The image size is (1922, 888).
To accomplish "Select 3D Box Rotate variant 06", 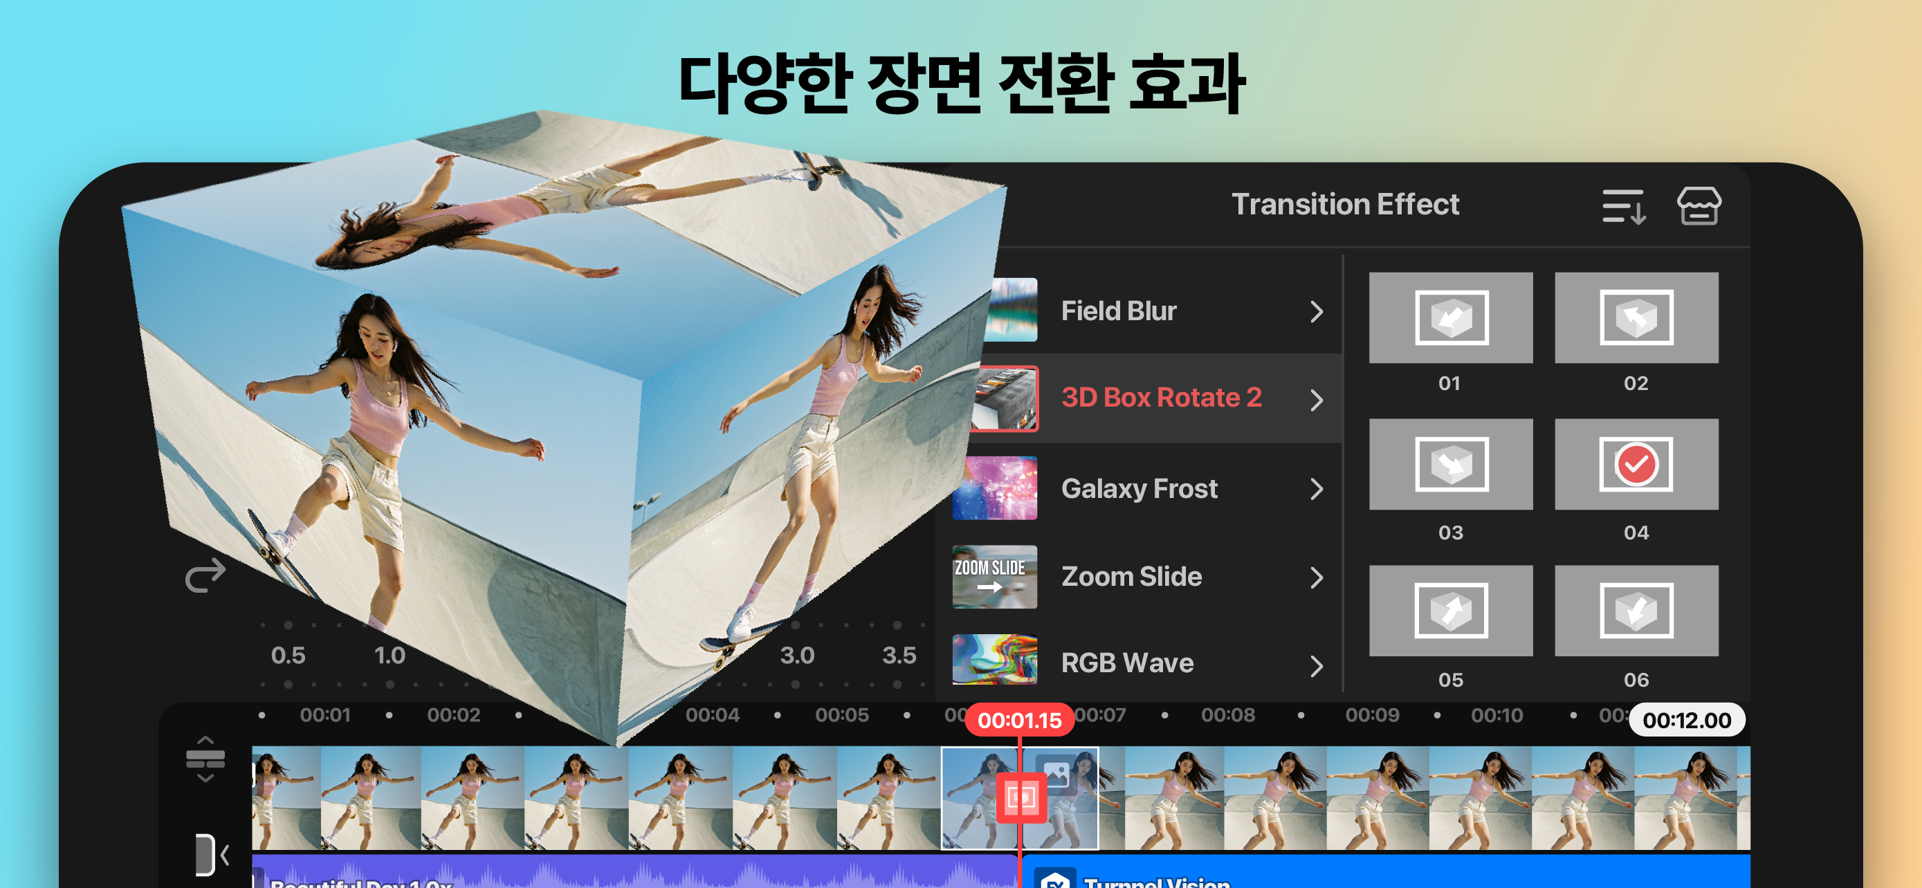I will pos(1636,611).
